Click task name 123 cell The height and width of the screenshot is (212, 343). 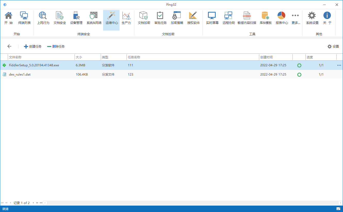point(130,75)
